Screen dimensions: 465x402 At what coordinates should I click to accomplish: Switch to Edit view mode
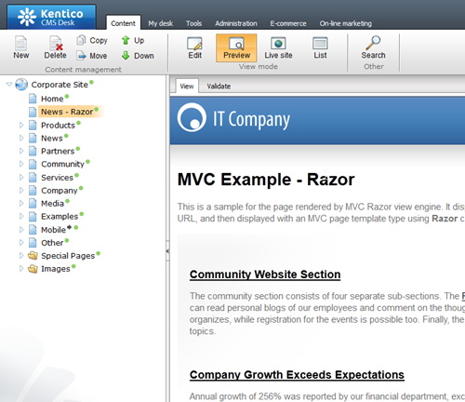194,47
